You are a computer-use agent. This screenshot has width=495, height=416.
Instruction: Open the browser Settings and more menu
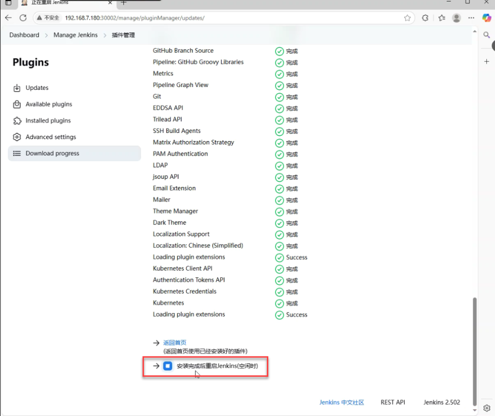(471, 18)
